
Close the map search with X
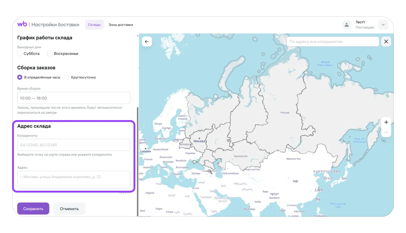click(x=386, y=42)
